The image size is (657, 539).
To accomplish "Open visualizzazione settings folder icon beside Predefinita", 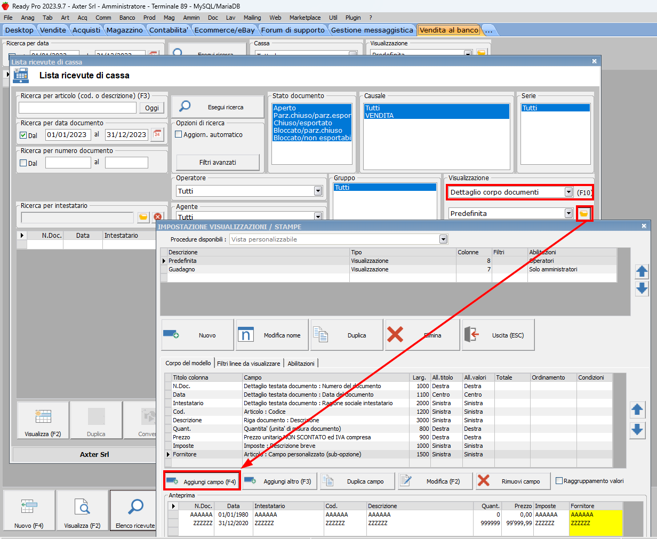I will (x=584, y=213).
